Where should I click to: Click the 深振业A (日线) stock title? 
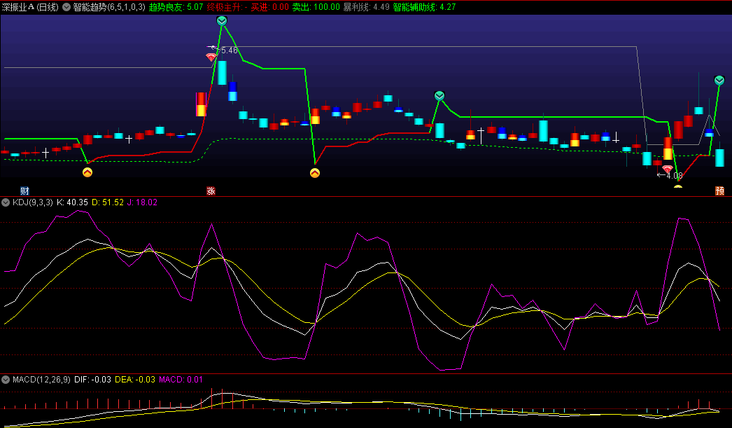point(31,7)
